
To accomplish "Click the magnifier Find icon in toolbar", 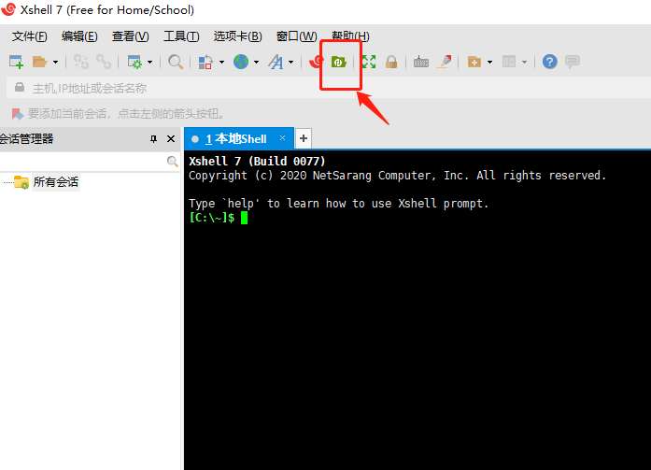I will [176, 62].
